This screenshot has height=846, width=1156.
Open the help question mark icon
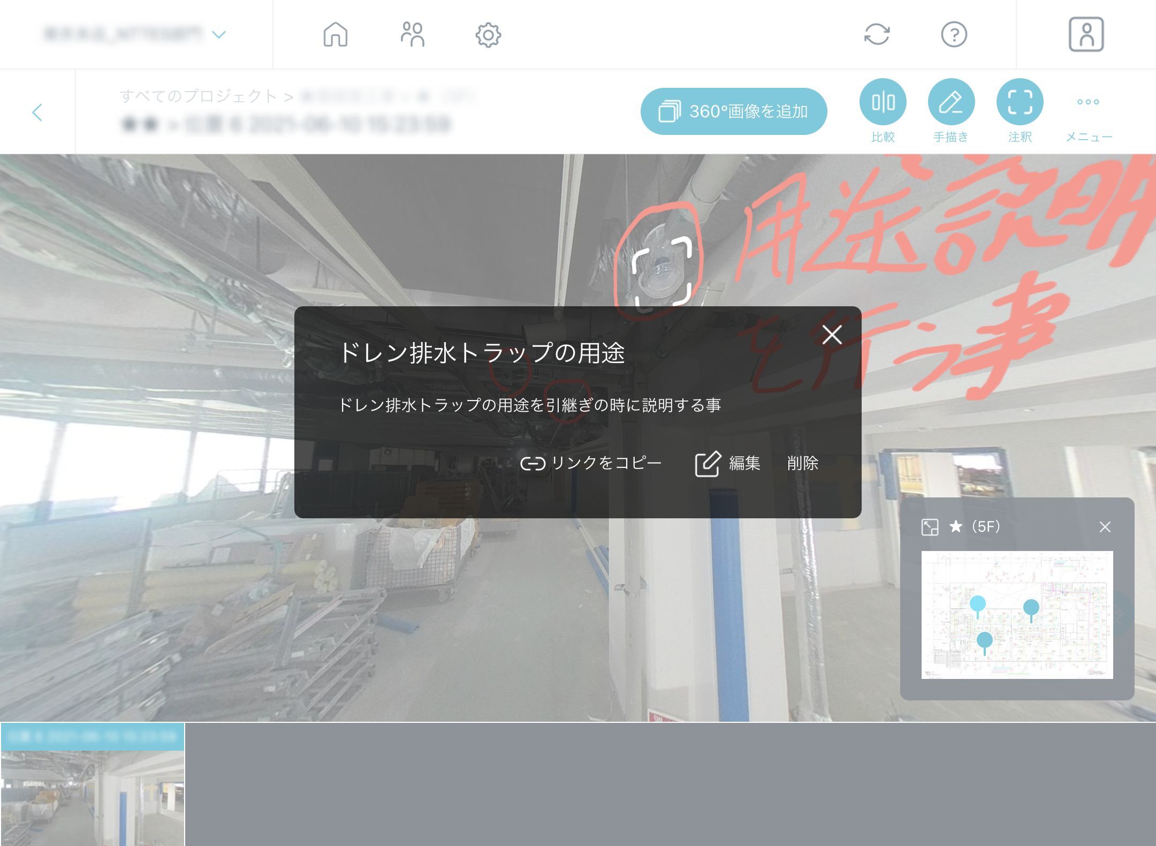coord(954,35)
